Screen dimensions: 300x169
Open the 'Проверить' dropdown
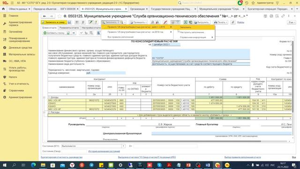click(x=138, y=23)
